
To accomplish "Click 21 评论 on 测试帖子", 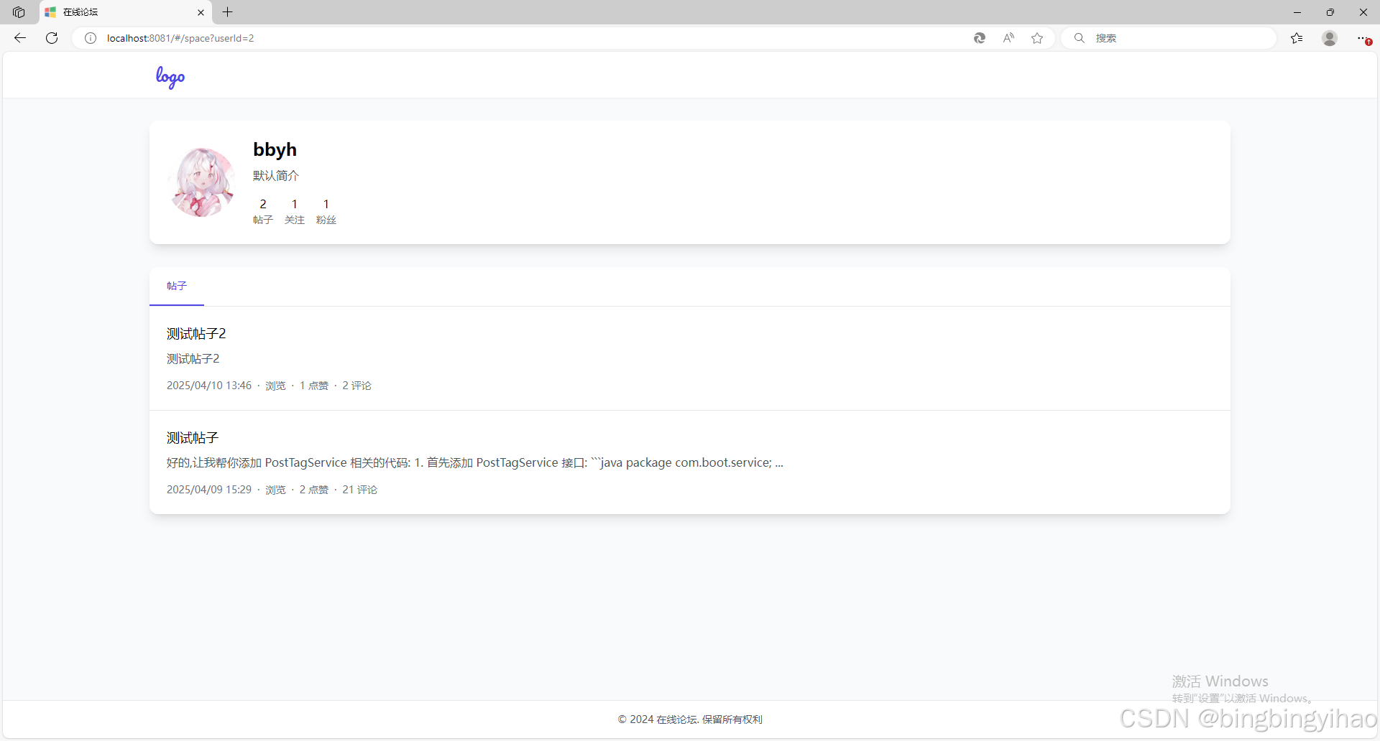I will (359, 490).
